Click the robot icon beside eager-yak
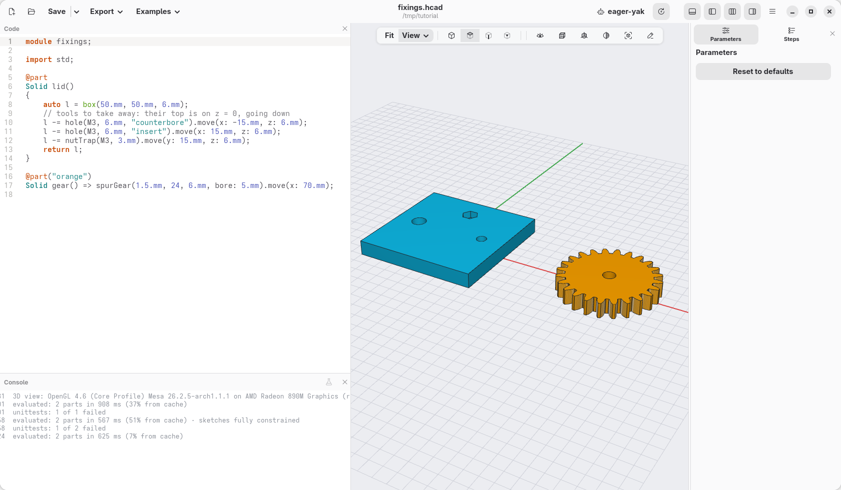The width and height of the screenshot is (841, 490). pyautogui.click(x=601, y=11)
